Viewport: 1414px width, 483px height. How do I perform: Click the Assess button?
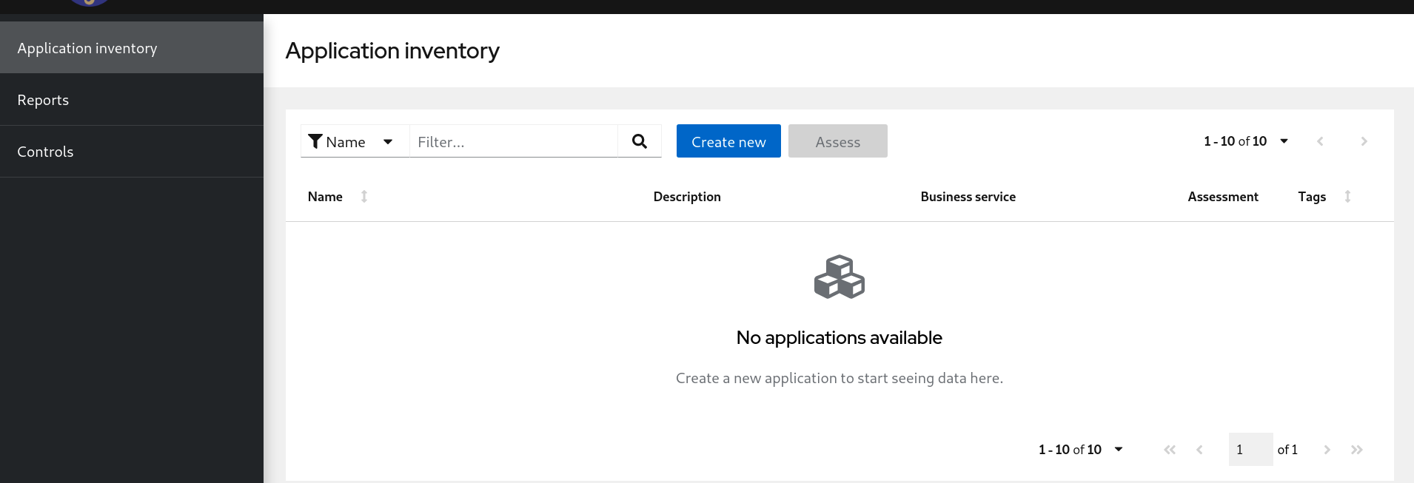pyautogui.click(x=837, y=141)
